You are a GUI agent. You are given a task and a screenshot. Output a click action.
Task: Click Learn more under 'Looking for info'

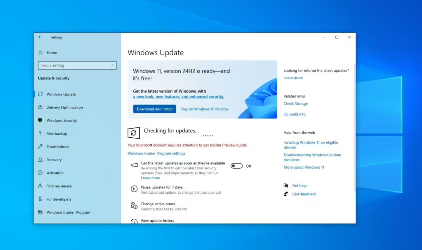pos(293,78)
